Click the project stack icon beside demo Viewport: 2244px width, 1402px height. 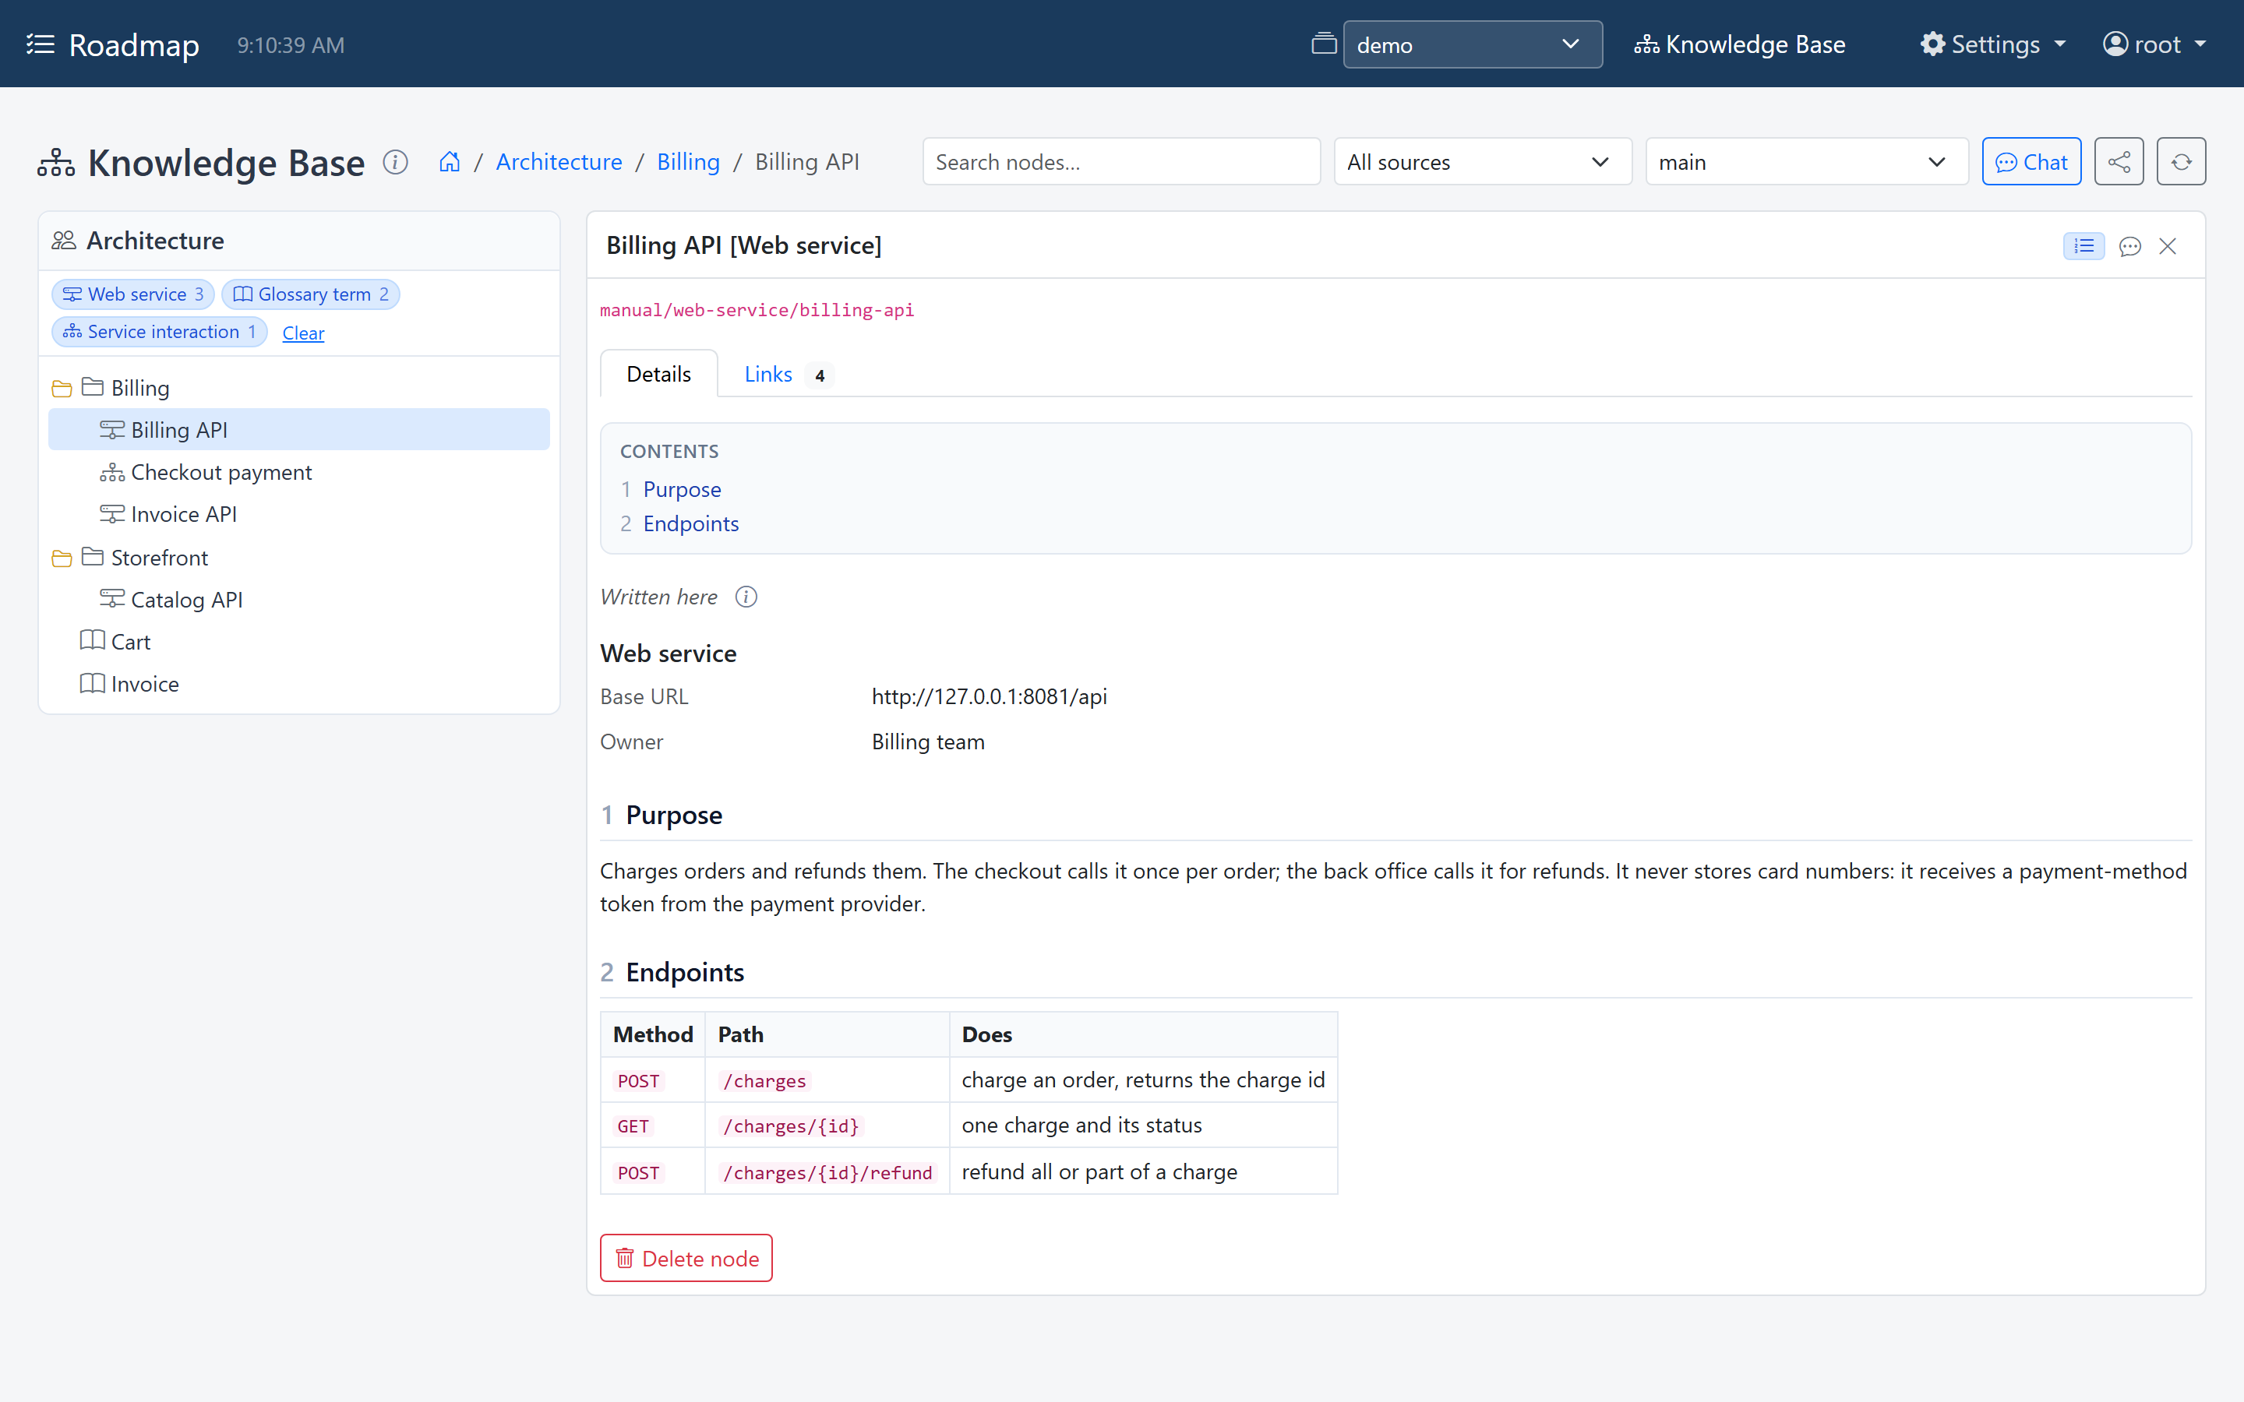(x=1324, y=44)
